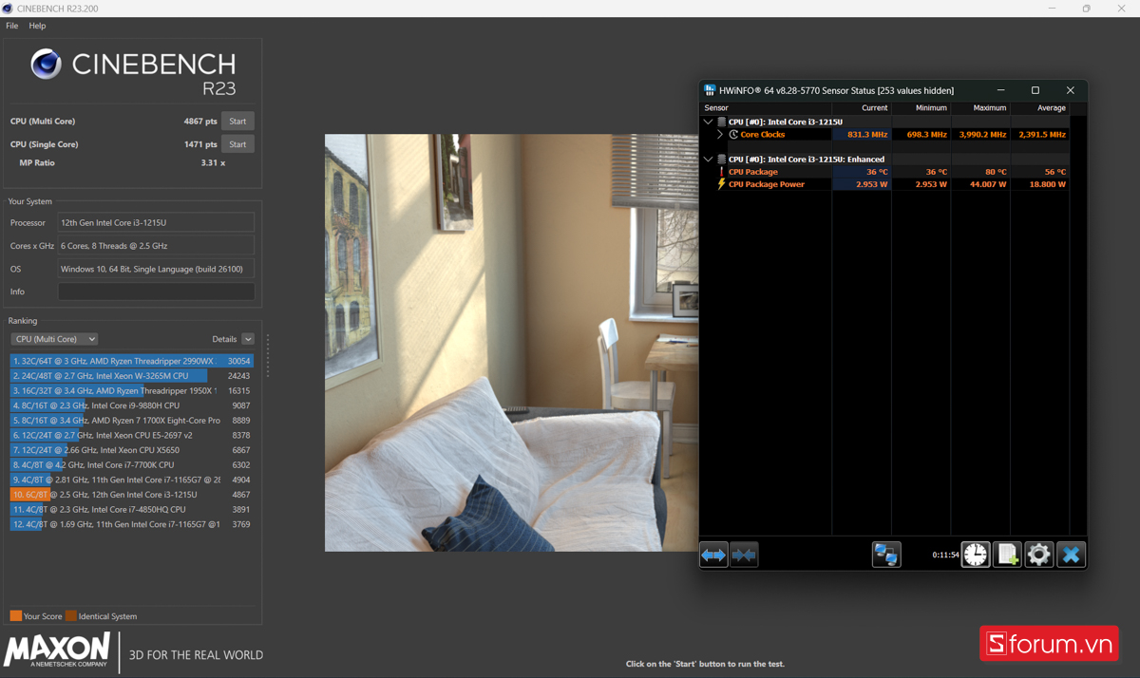
Task: Select the Xeon X5650 ranking row
Action: point(132,450)
